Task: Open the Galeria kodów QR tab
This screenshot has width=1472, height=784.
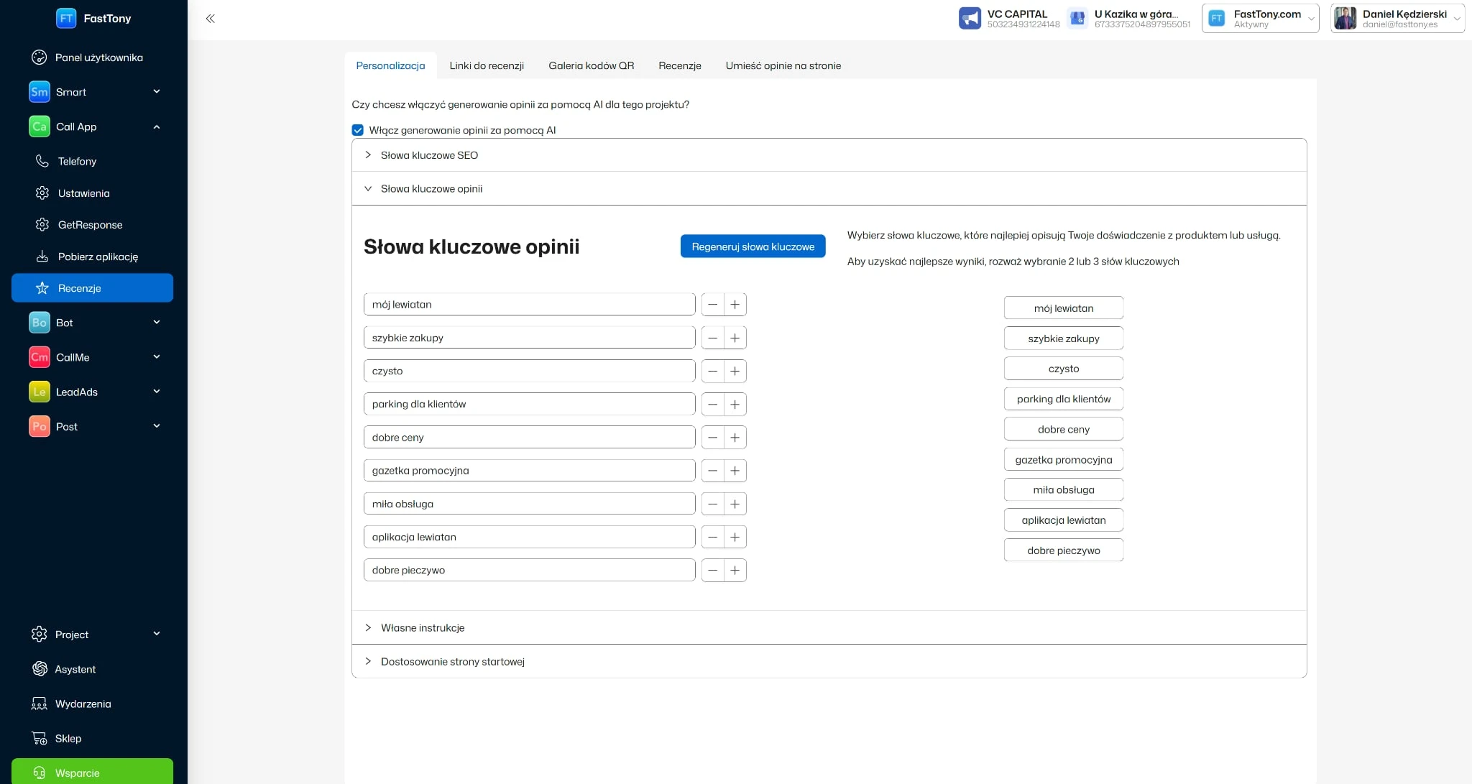Action: pos(592,65)
